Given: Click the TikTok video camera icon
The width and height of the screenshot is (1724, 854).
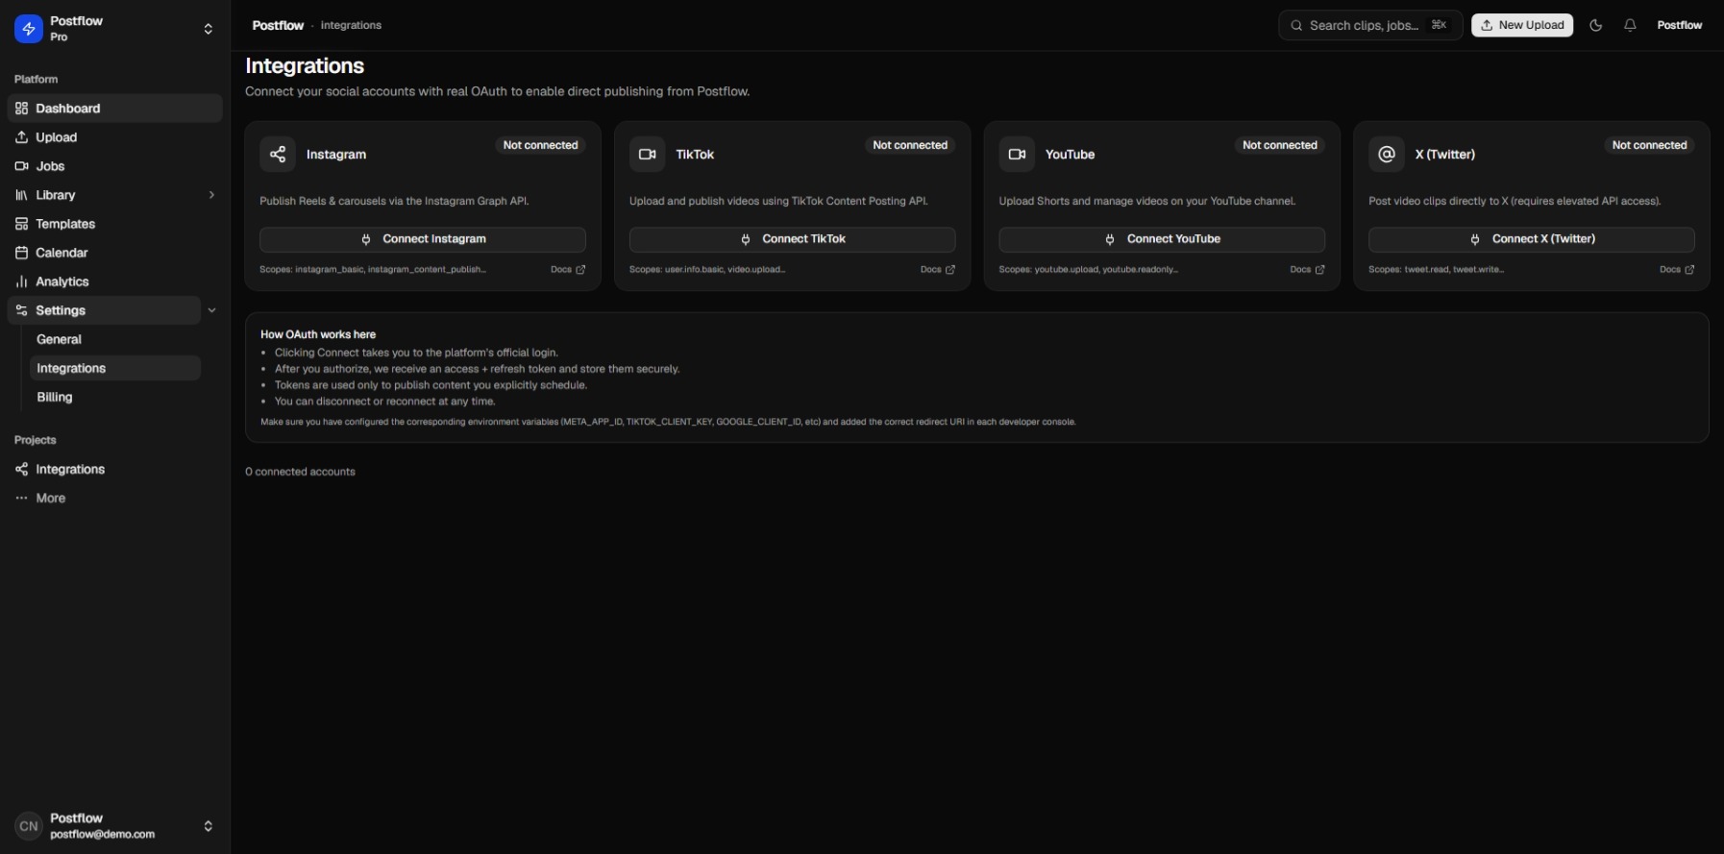Looking at the screenshot, I should pyautogui.click(x=647, y=154).
